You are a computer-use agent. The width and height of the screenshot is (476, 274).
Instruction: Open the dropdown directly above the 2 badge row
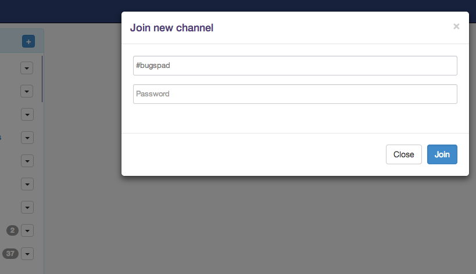[27, 207]
